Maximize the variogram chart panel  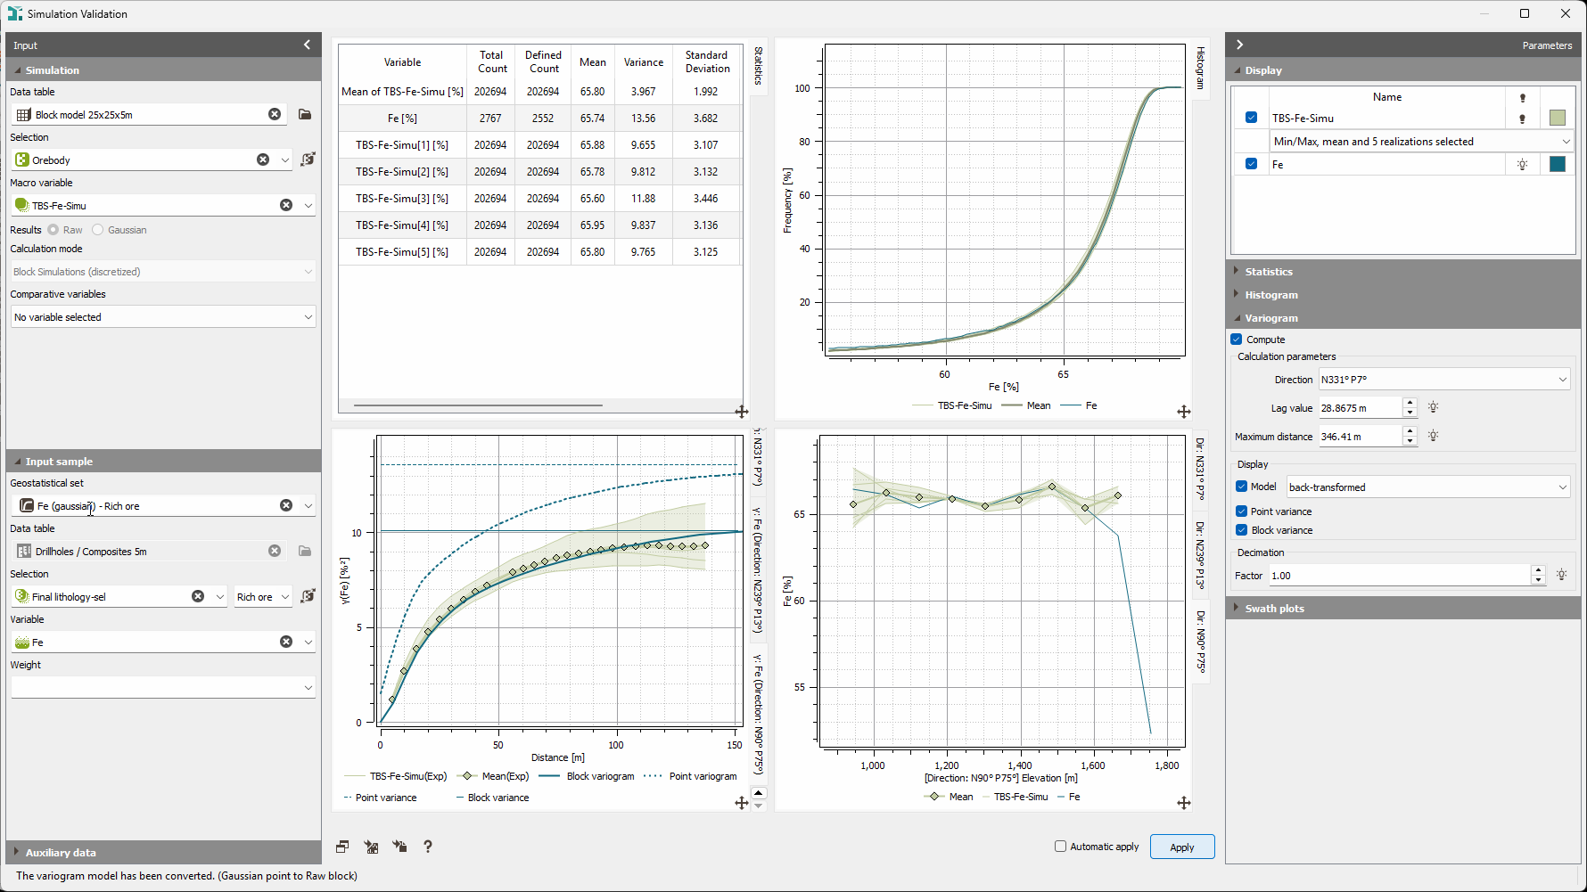(x=741, y=803)
